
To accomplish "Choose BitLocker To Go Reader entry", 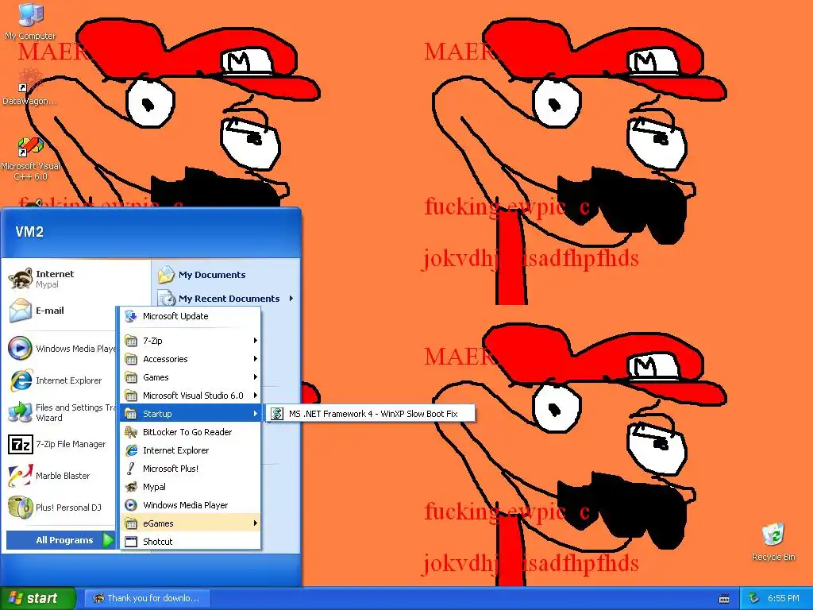I will tap(191, 432).
